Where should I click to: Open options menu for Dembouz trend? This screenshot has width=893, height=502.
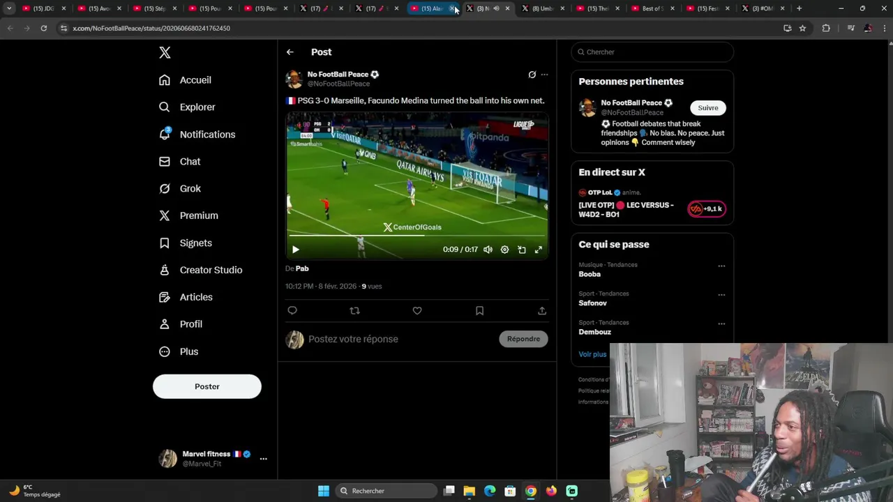[x=721, y=324]
